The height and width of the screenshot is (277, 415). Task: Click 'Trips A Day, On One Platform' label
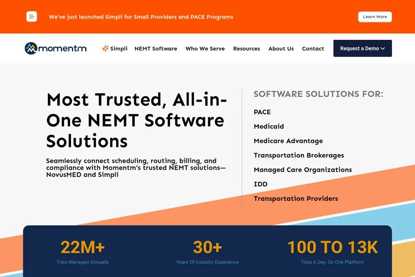coord(332,262)
